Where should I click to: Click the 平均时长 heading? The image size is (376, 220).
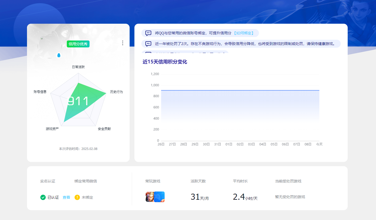pos(240,181)
